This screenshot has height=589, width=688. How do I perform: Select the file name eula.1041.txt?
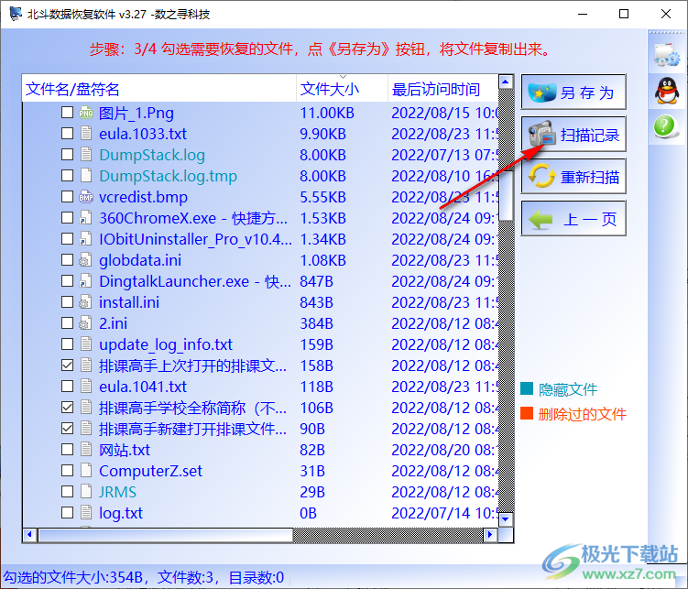point(143,387)
